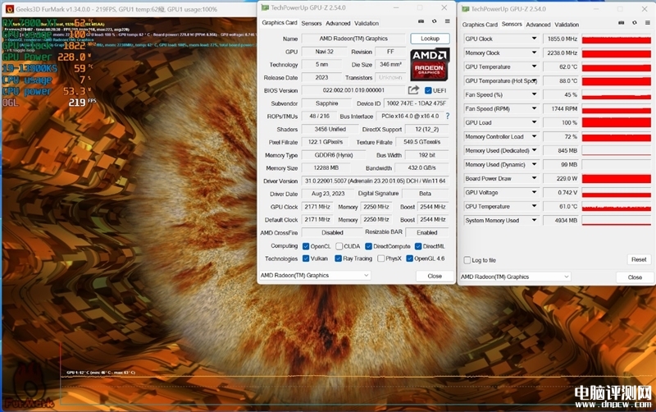Switch to Graphics Card tab in right GPU-Z window

[x=480, y=25]
